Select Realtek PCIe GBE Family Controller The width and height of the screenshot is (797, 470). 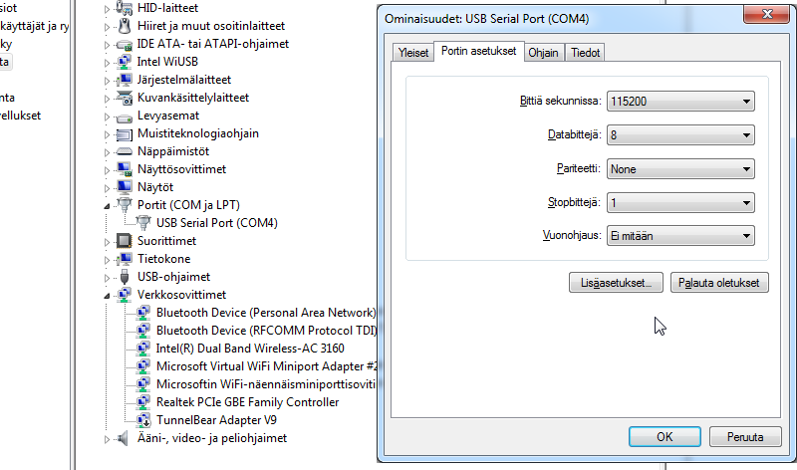(x=247, y=402)
